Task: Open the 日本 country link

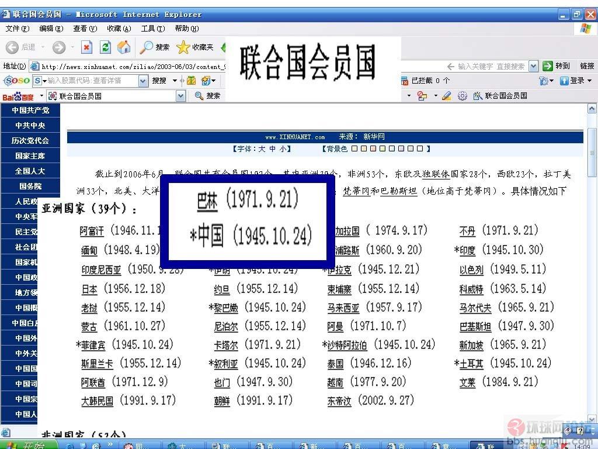Action: pyautogui.click(x=89, y=289)
